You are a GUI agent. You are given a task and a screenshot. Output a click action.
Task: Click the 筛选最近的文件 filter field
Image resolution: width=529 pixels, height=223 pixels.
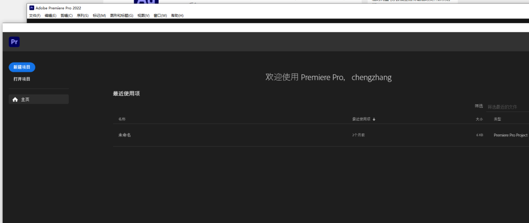point(508,107)
